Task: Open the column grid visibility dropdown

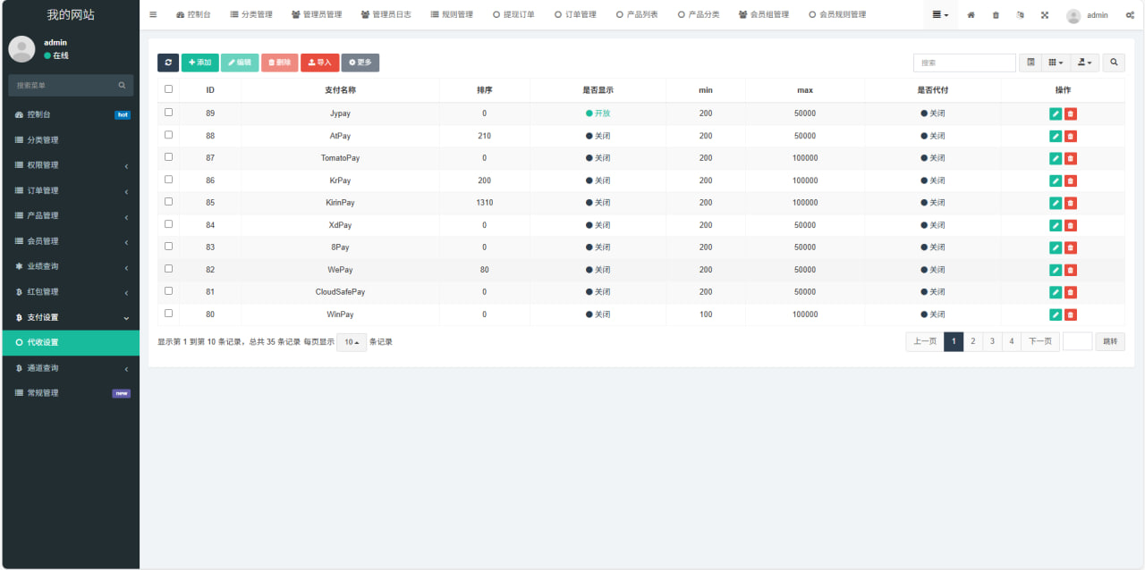Action: point(1056,63)
